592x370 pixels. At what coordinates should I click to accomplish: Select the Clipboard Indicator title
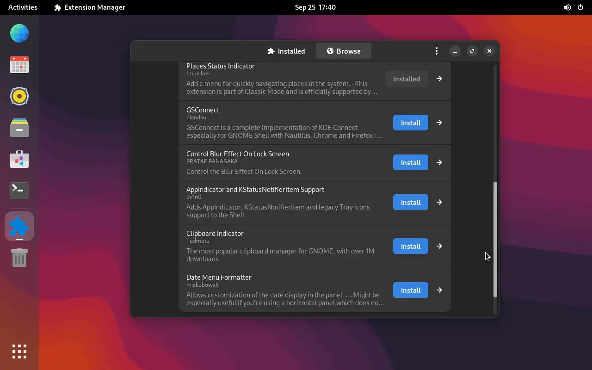[x=215, y=233]
